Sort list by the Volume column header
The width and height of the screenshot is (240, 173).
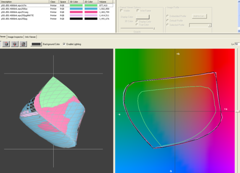(105, 1)
